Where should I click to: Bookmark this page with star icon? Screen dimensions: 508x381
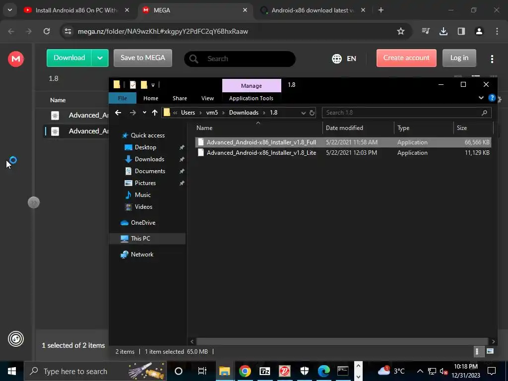(x=401, y=31)
